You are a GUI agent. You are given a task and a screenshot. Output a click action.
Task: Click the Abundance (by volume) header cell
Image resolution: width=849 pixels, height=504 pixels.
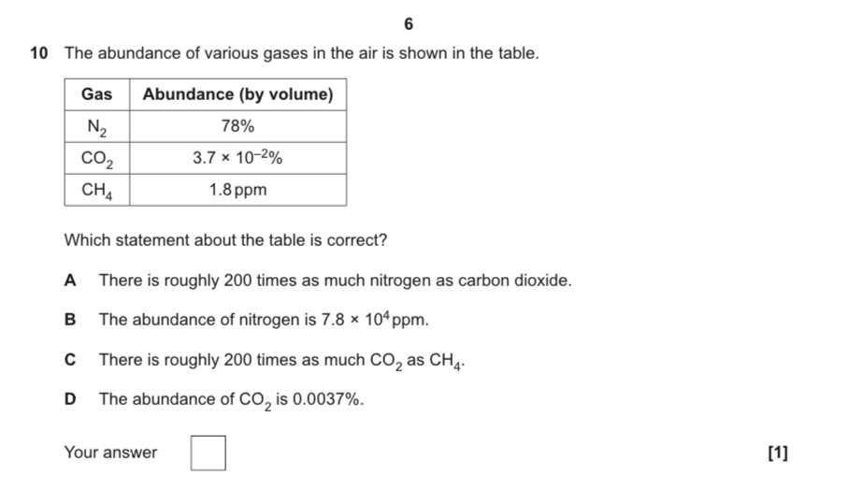(237, 94)
